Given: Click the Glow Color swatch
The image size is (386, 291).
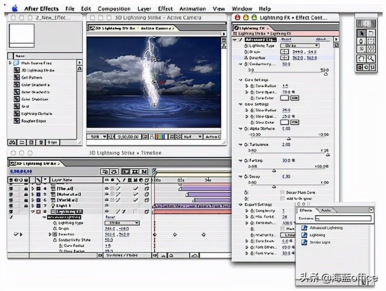Looking at the screenshot, I should (285, 122).
